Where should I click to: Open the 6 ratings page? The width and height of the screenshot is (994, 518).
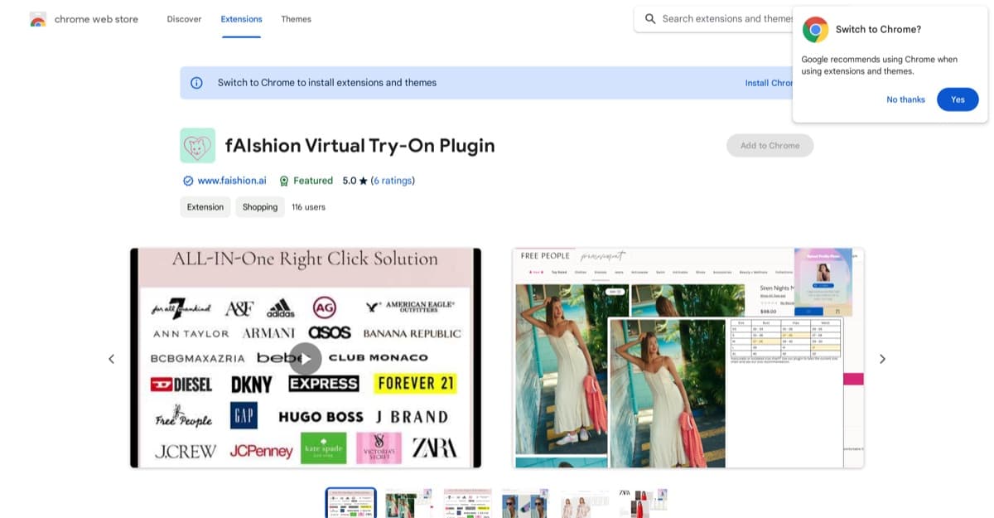tap(393, 180)
